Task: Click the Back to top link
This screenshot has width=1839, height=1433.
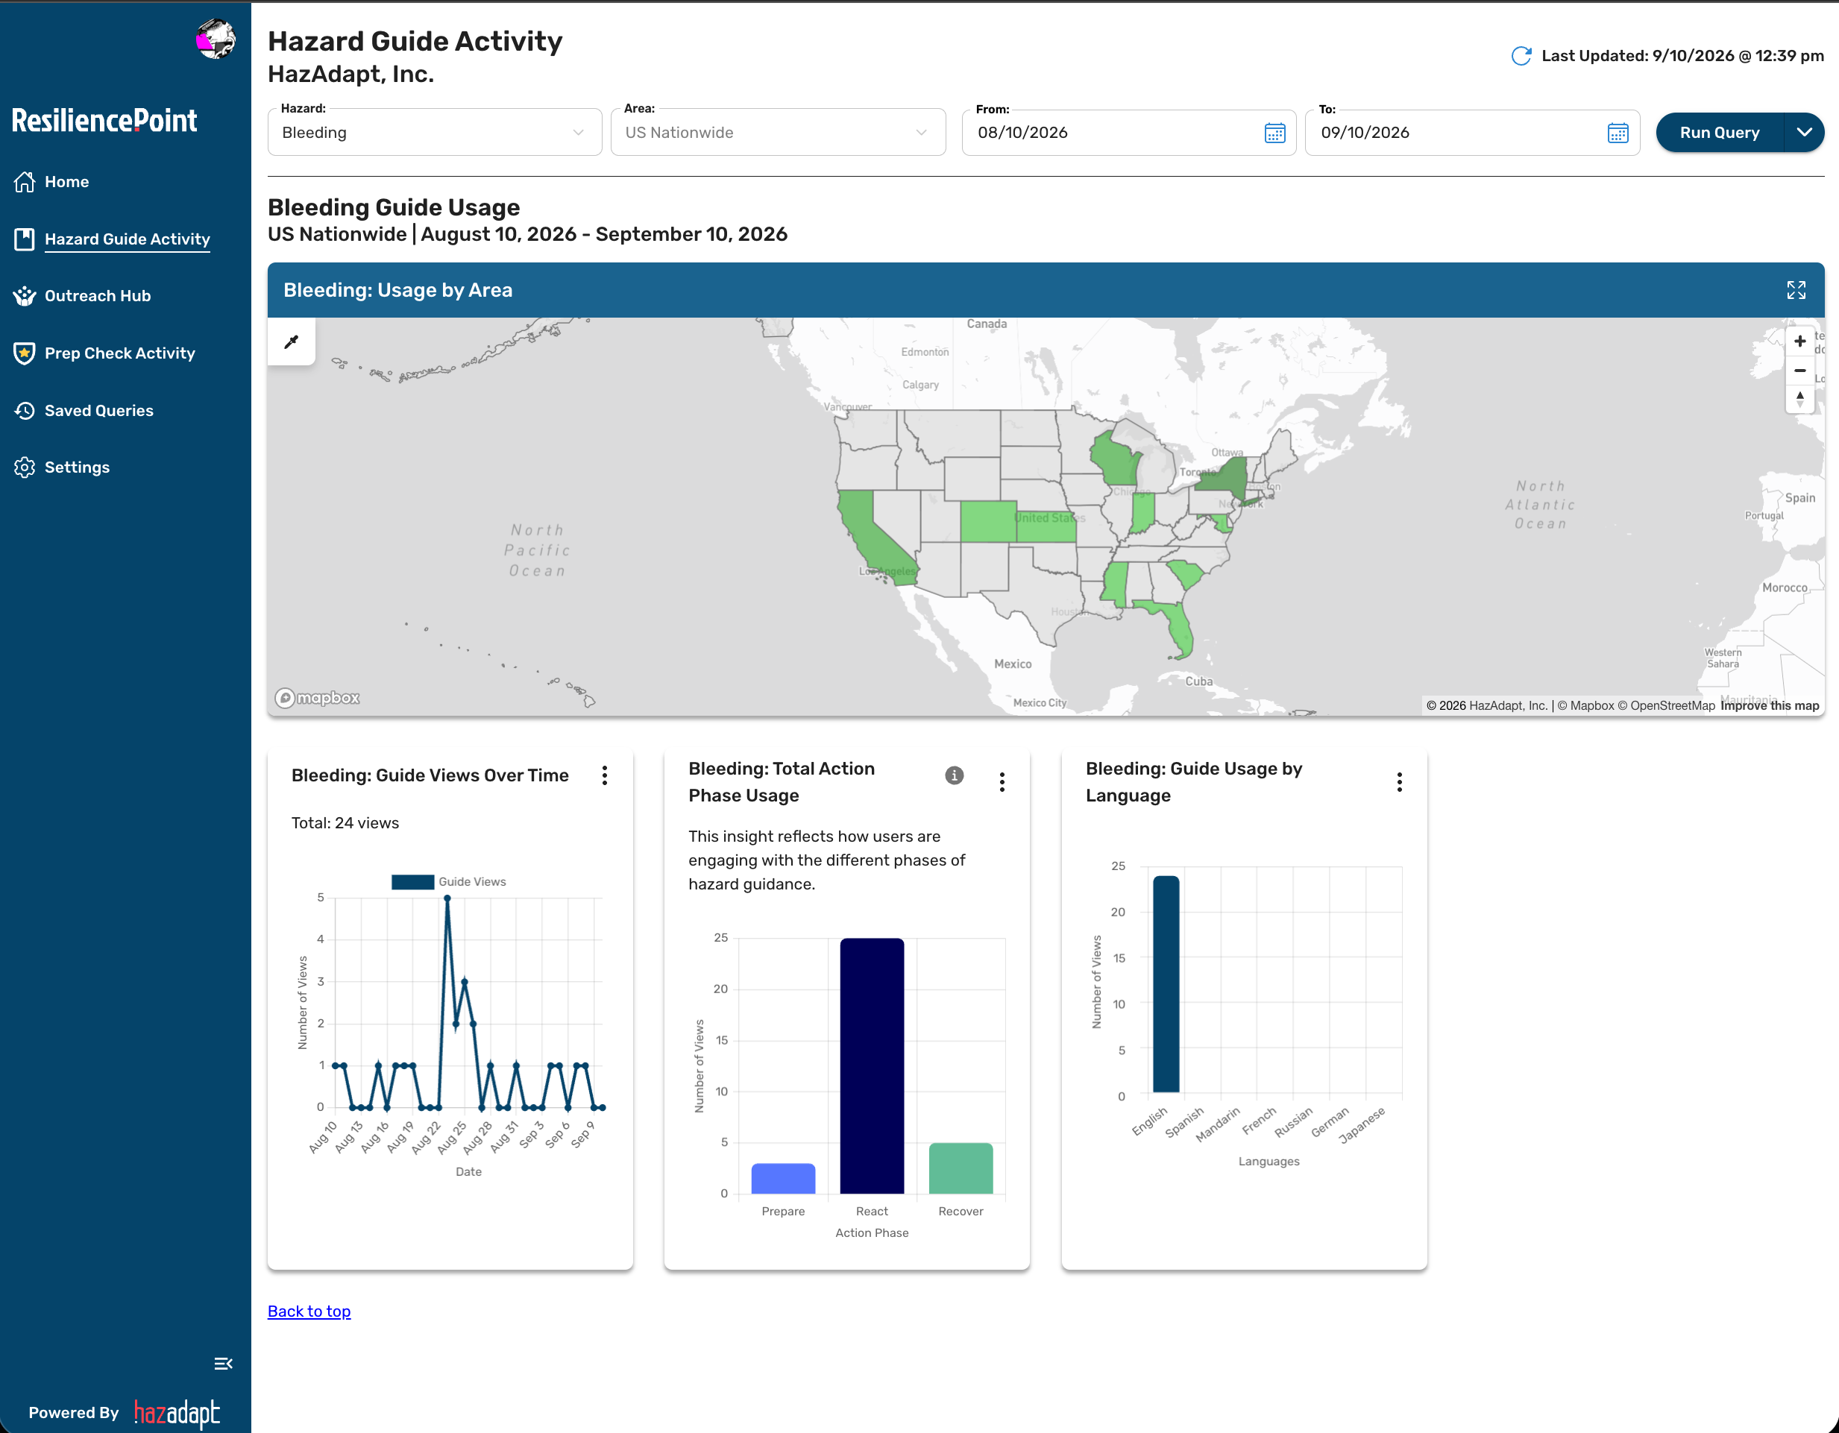Action: [309, 1311]
